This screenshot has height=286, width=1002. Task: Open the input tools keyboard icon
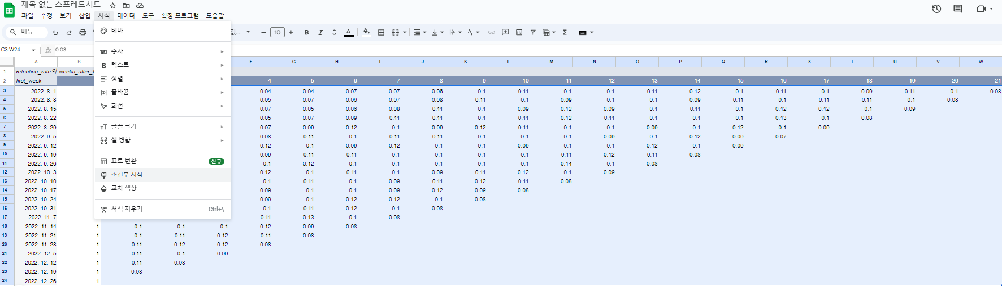pyautogui.click(x=583, y=32)
